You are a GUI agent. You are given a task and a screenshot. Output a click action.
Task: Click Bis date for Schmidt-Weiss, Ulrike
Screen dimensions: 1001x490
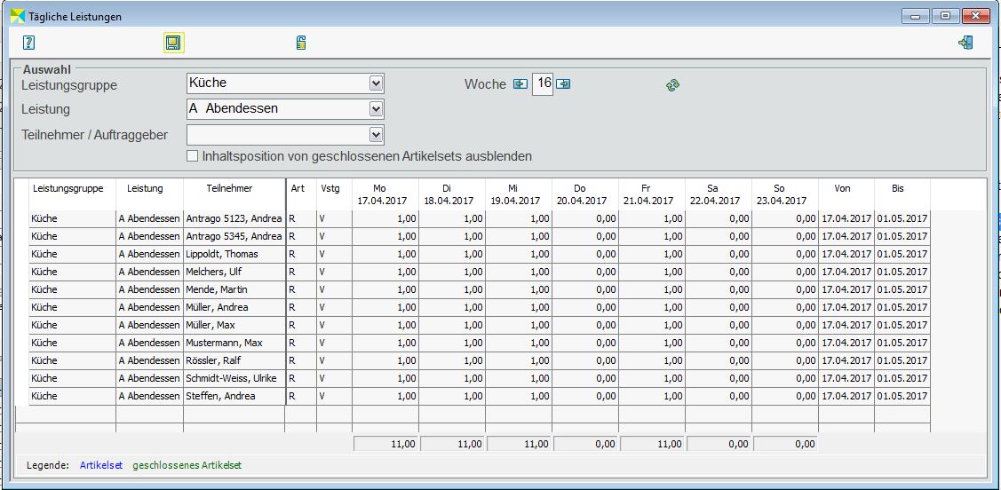tap(902, 378)
